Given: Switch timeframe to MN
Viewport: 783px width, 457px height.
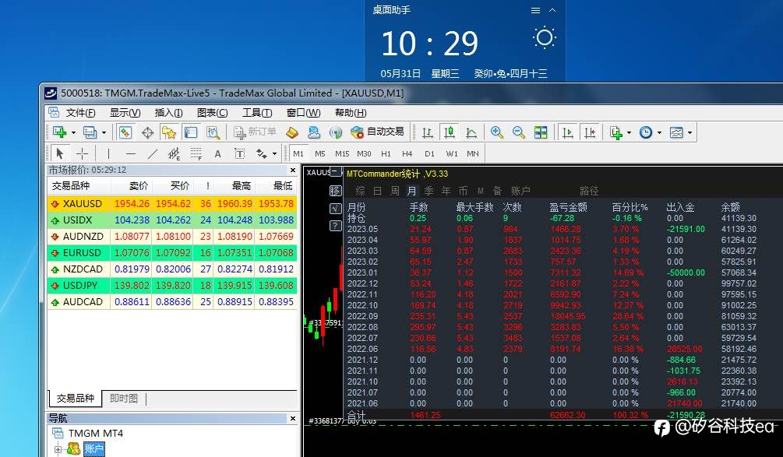Looking at the screenshot, I should [472, 153].
